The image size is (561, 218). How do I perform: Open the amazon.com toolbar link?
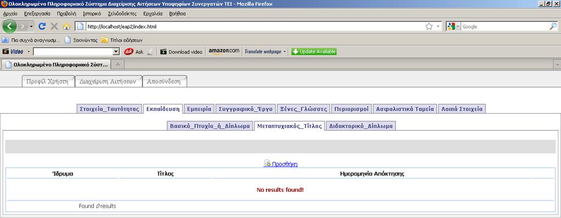[224, 51]
